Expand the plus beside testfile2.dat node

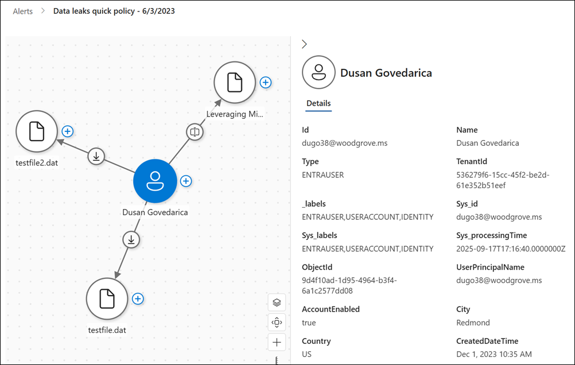coord(67,131)
